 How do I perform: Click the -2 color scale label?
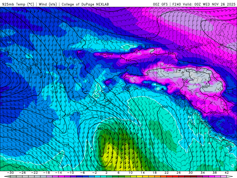[x=95, y=173]
